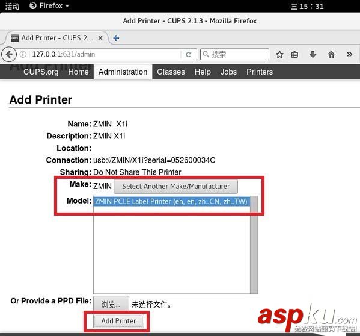The image size is (360, 336).
Task: Click the Description value ZMIN X1i
Action: pos(109,136)
